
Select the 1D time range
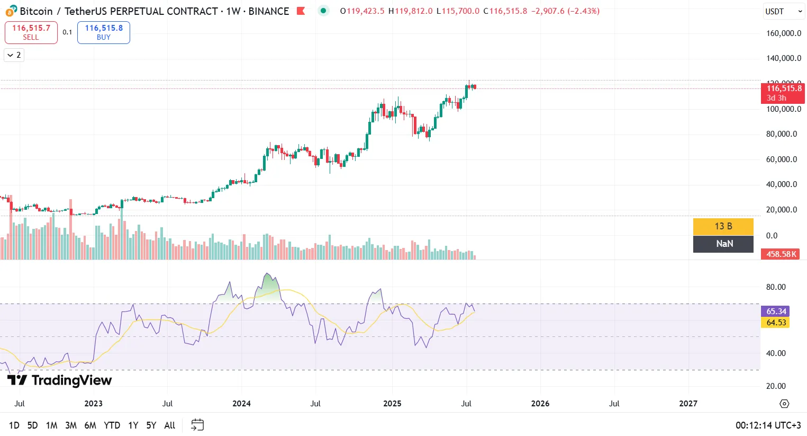14,425
